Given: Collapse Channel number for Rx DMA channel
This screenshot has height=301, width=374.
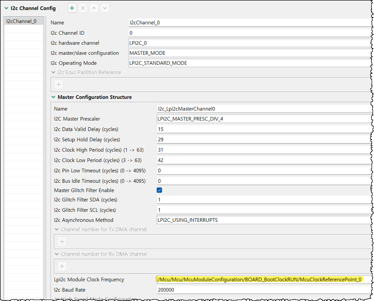Looking at the screenshot, I should click(57, 254).
